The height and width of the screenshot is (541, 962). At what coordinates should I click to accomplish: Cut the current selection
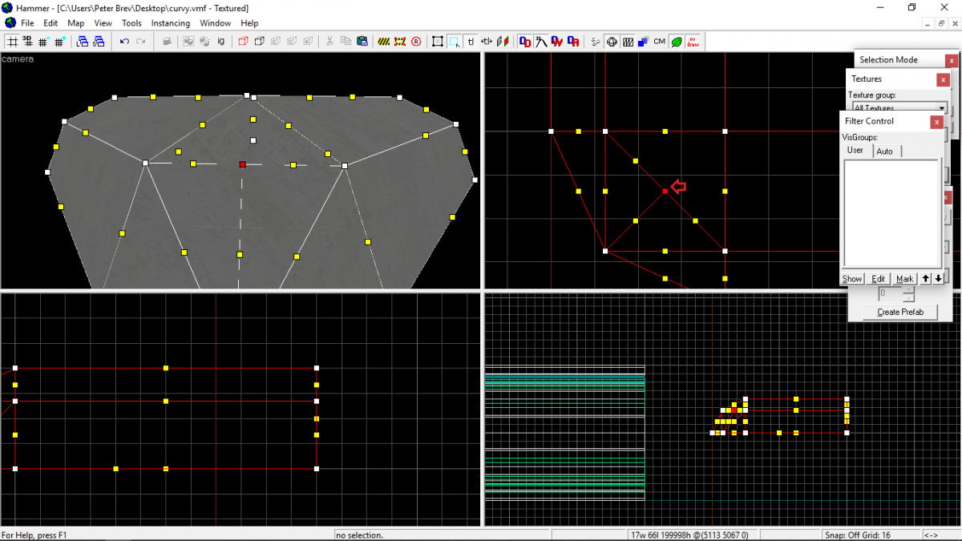point(329,41)
